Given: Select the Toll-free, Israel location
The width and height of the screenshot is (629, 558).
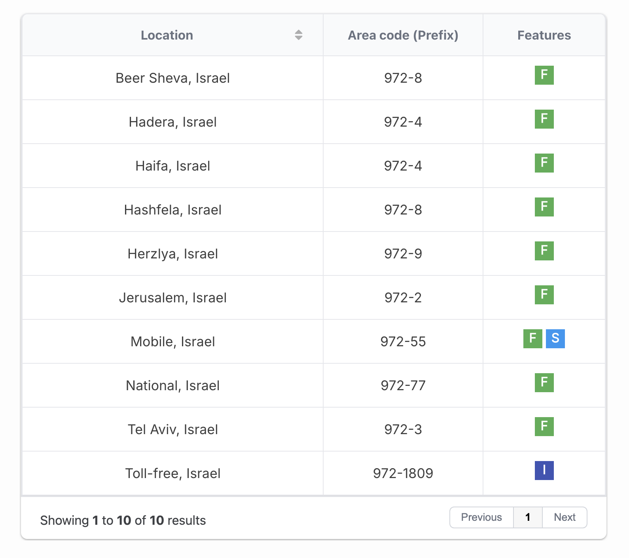Looking at the screenshot, I should 173,473.
